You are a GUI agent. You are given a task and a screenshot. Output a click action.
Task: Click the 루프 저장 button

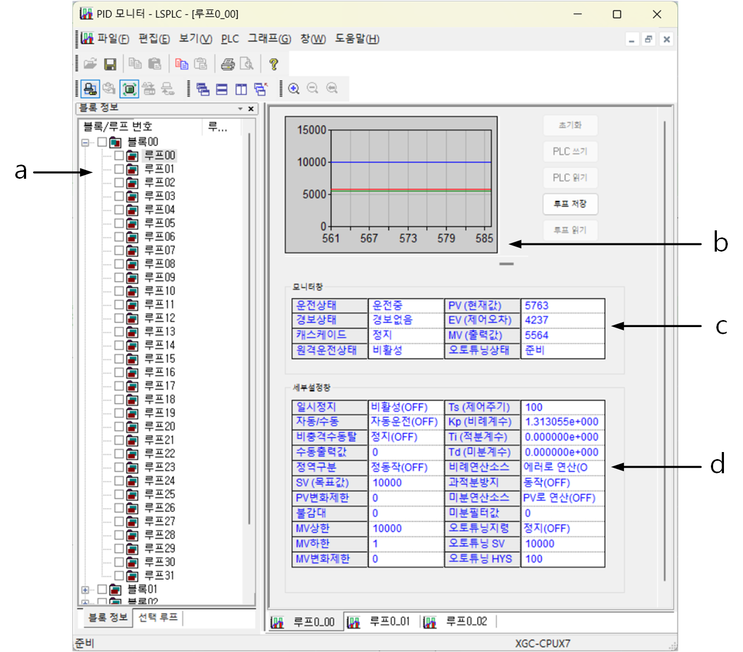(x=570, y=204)
